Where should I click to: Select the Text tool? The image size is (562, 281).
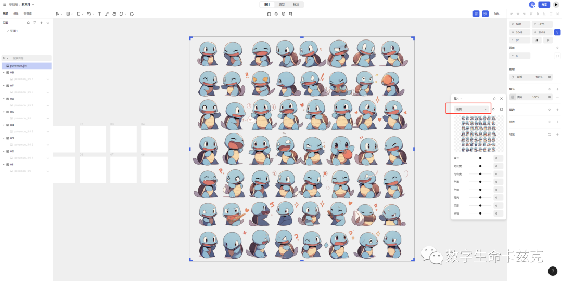click(x=99, y=14)
